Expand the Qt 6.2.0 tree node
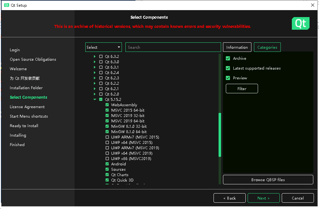The image size is (319, 209). click(x=95, y=94)
